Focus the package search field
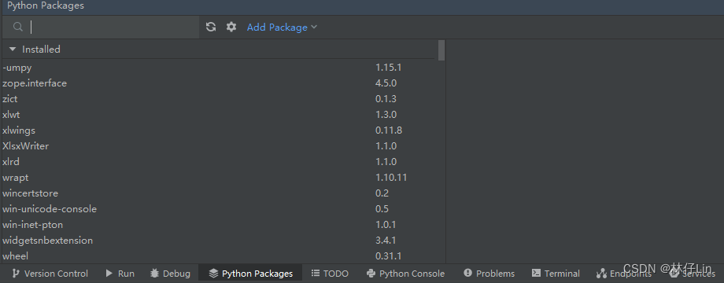The height and width of the screenshot is (283, 724). (113, 28)
